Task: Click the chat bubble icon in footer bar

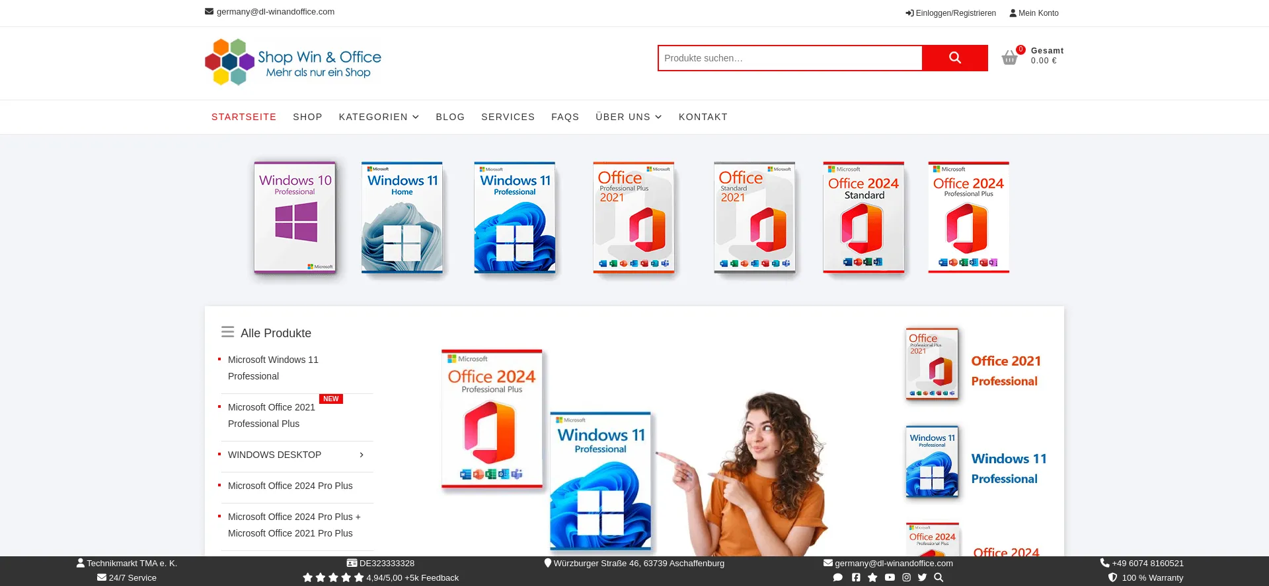Action: point(838,577)
